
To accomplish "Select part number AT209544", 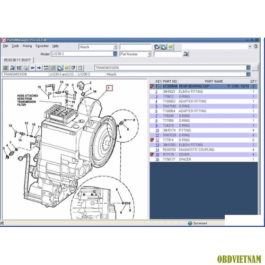I will (x=170, y=86).
